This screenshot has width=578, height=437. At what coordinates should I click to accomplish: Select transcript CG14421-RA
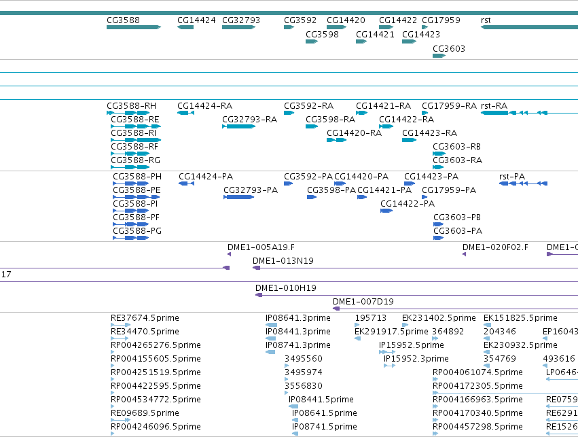point(361,113)
